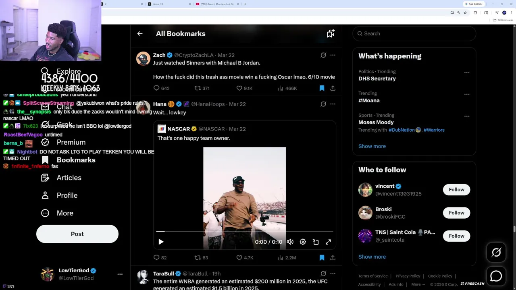The height and width of the screenshot is (290, 516).
Task: Click Ask Gemini button
Action: pyautogui.click(x=474, y=4)
